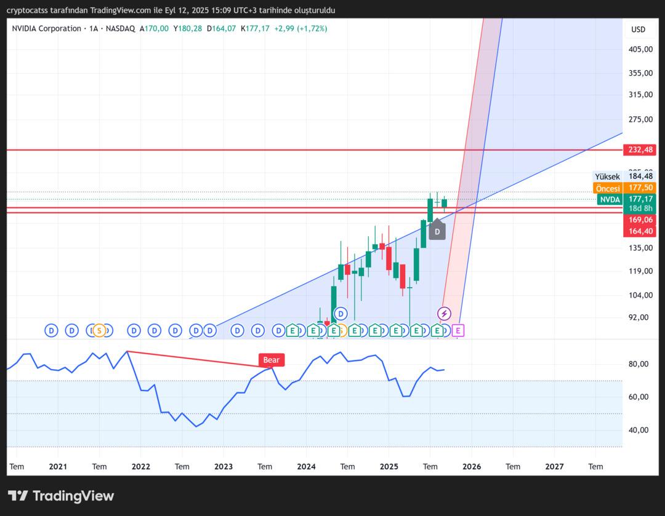
Task: Click the orange S split marker near 2021
Action: click(99, 330)
